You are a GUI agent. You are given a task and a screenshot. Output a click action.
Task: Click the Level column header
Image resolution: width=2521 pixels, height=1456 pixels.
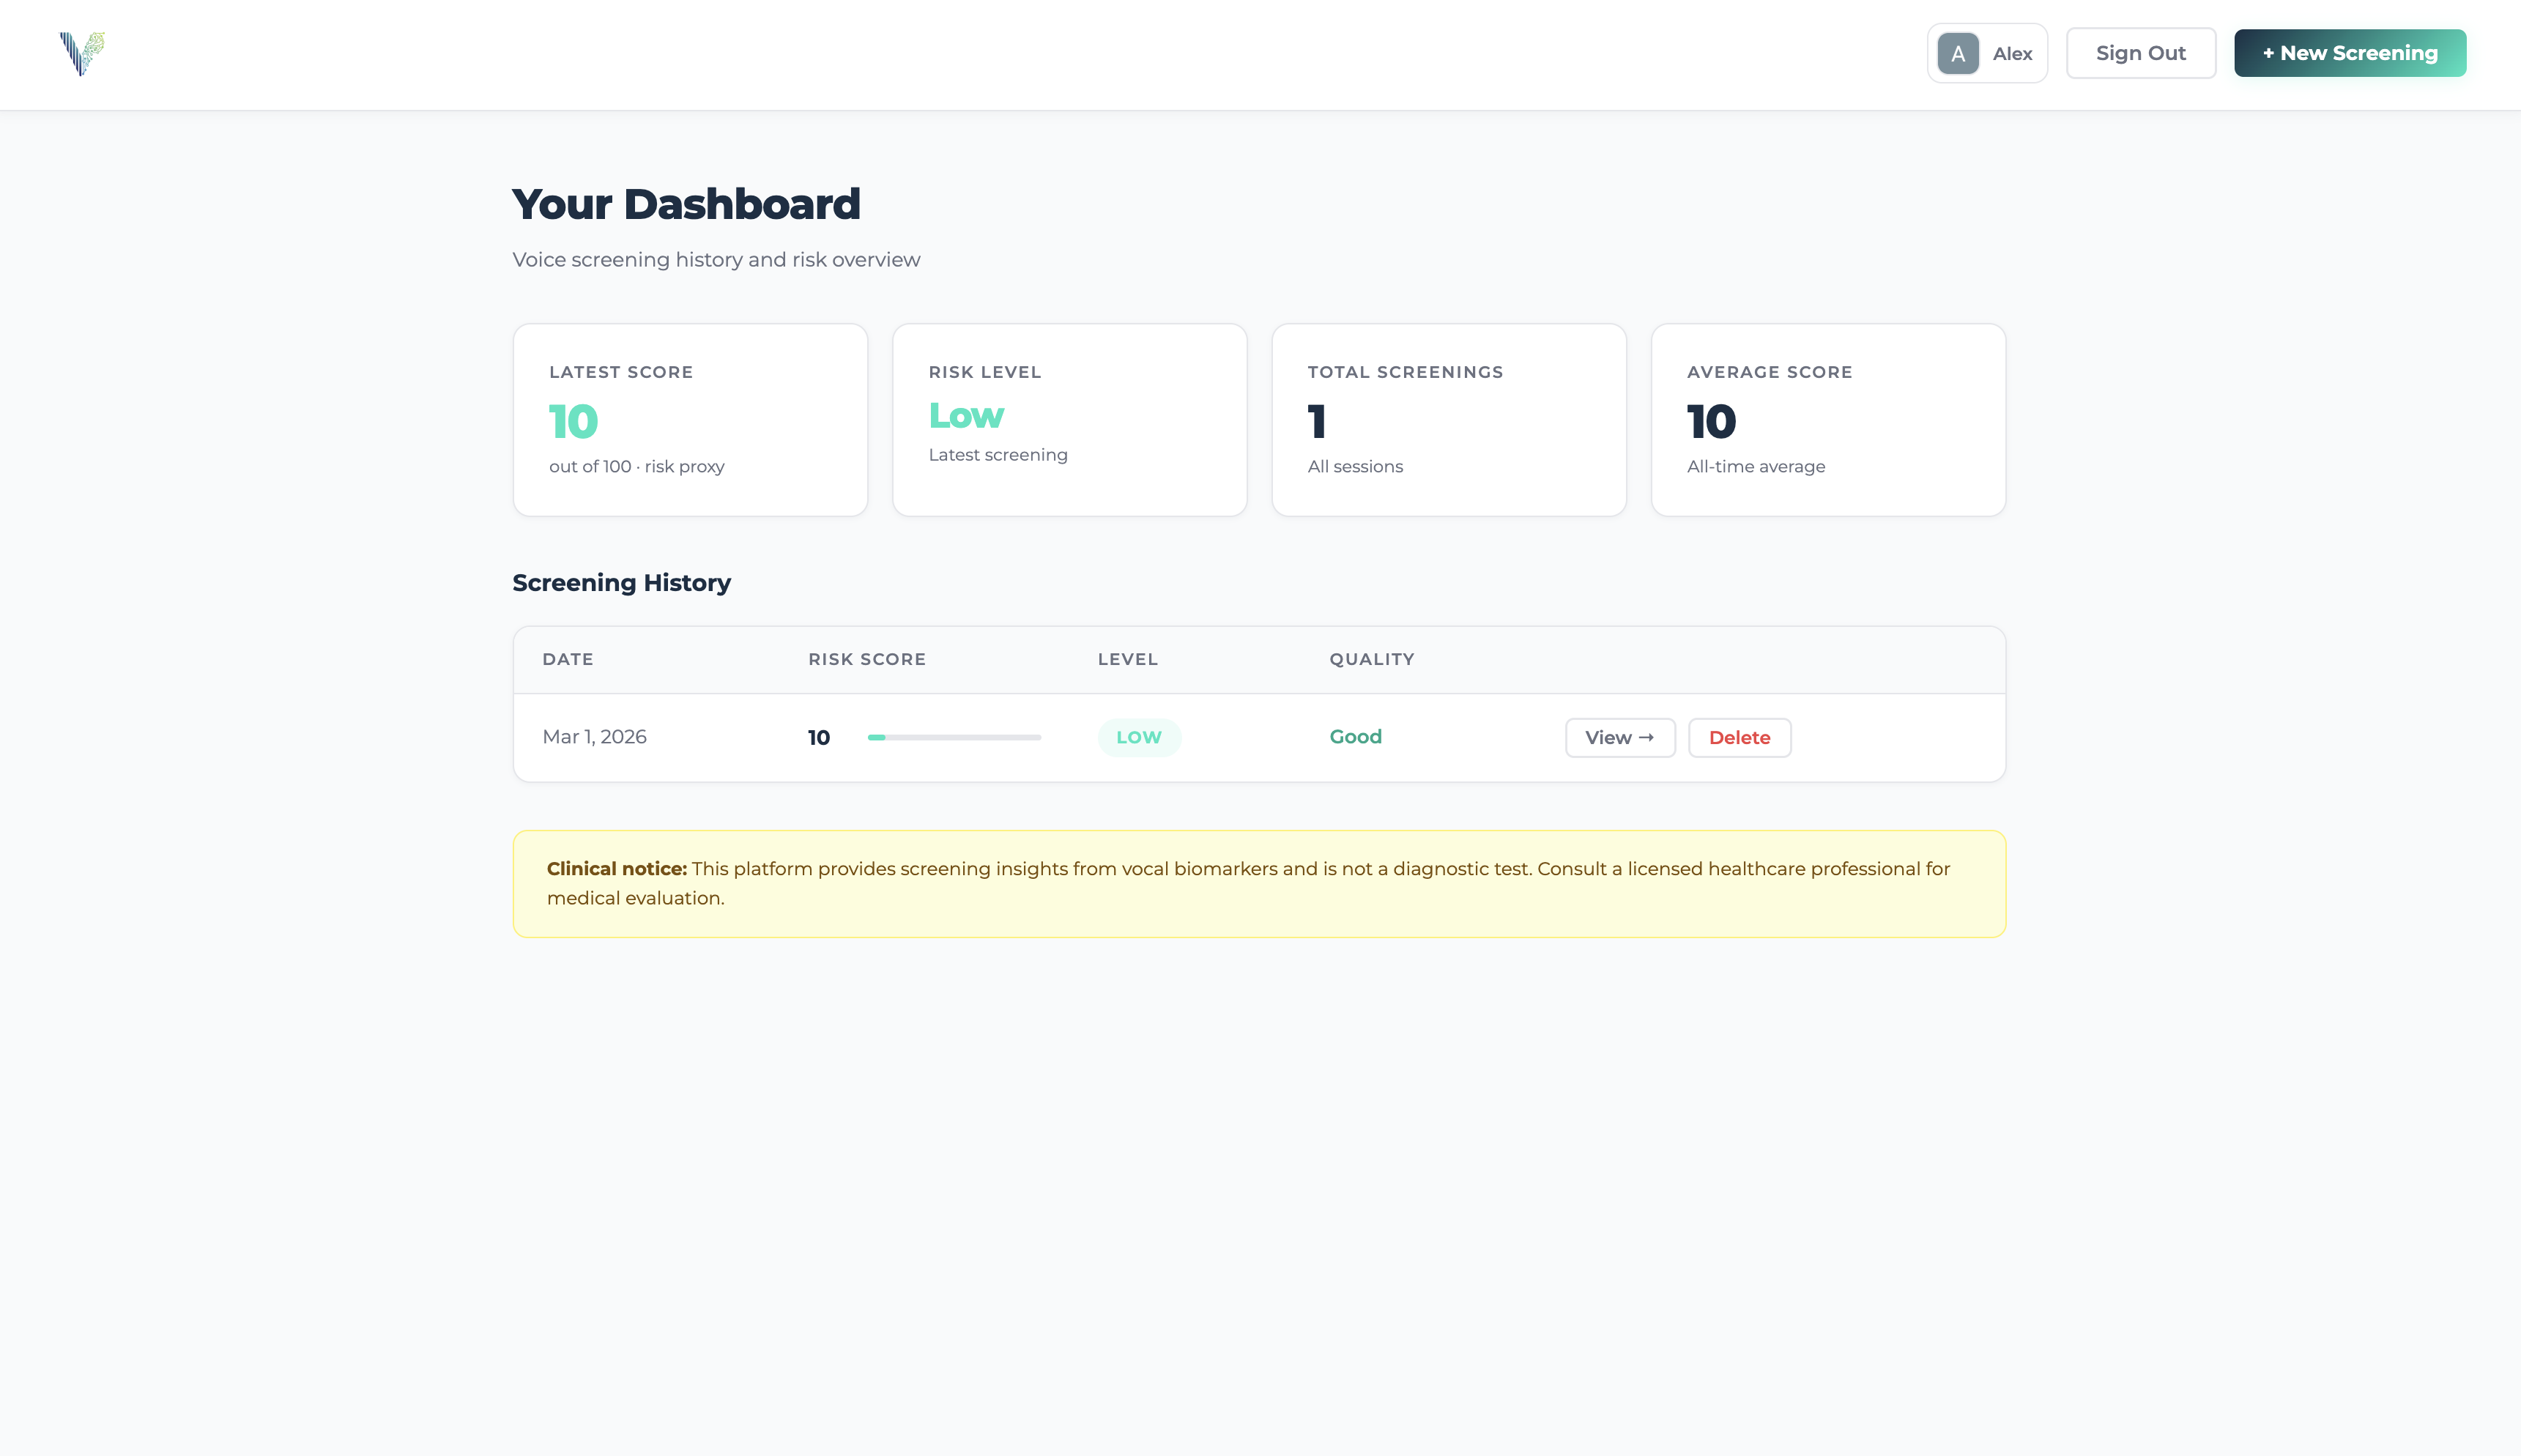tap(1127, 660)
